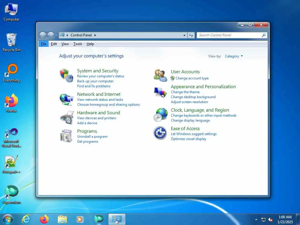Select the Microsoft Visual Studio desktop shortcut

click(11, 138)
